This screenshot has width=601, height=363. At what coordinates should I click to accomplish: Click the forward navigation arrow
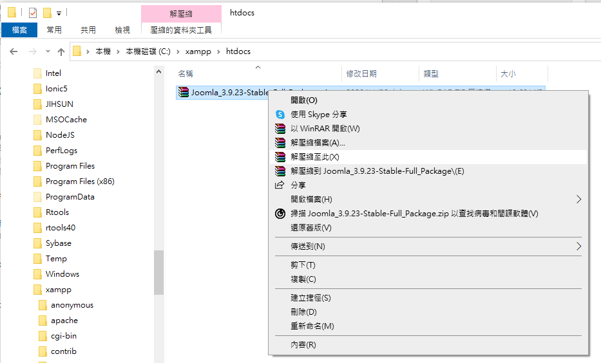click(33, 51)
